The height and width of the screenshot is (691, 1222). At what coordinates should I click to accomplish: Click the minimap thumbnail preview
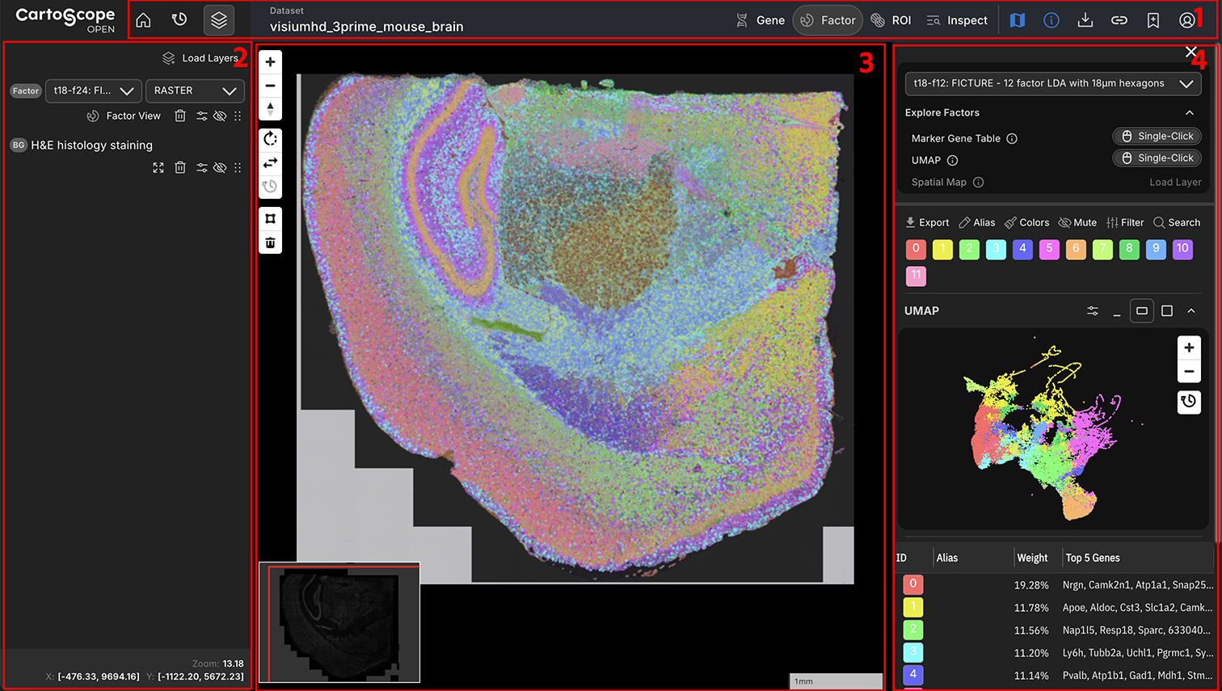[x=339, y=623]
